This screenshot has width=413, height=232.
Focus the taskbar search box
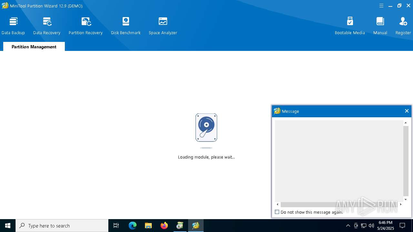[62, 226]
